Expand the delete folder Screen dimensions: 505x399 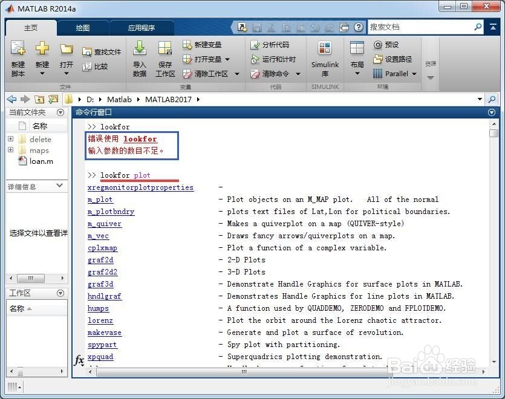tap(11, 139)
